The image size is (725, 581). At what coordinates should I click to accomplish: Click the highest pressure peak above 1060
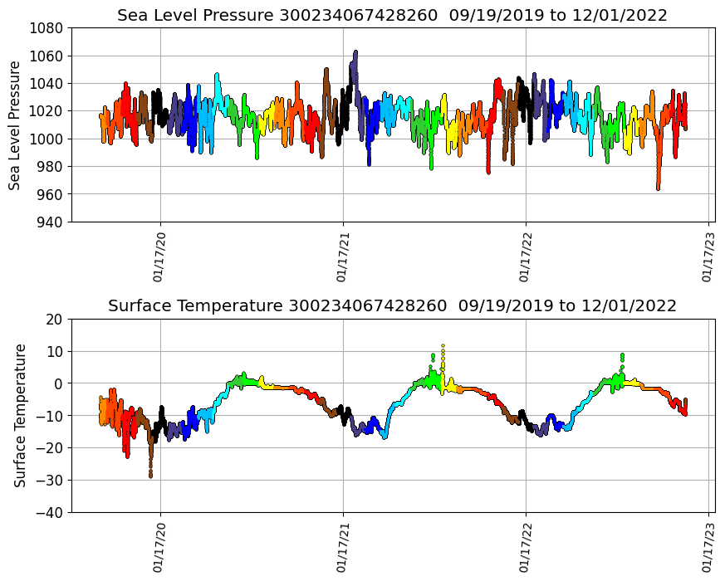(355, 51)
